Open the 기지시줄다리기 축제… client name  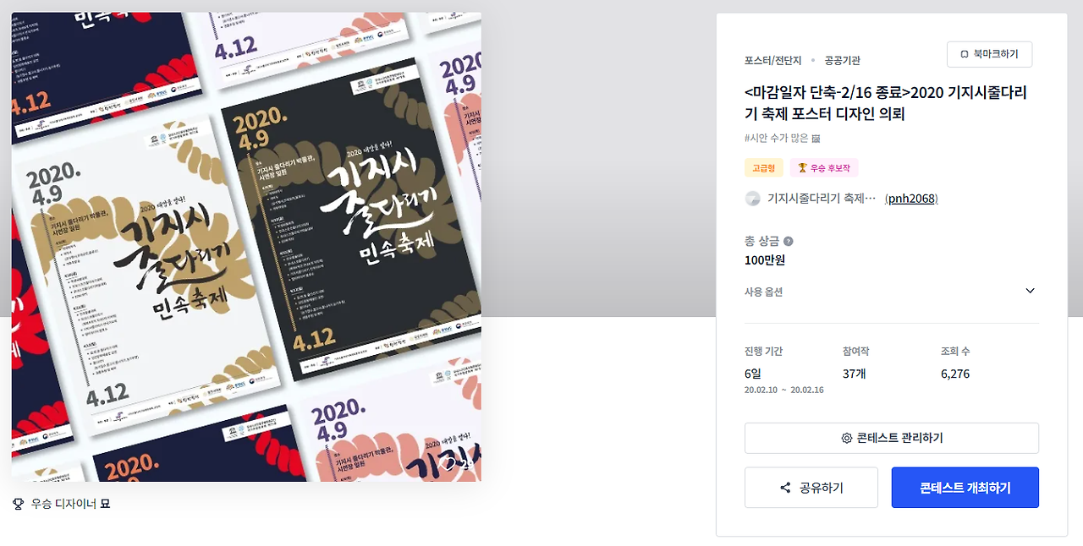tap(822, 199)
